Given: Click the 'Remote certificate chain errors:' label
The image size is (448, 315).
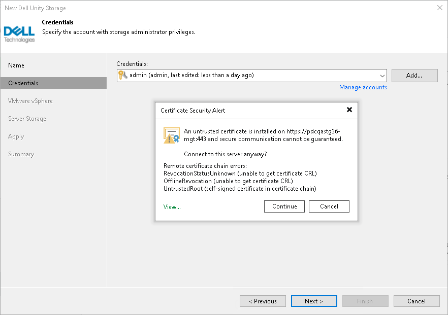Looking at the screenshot, I should pyautogui.click(x=205, y=166).
